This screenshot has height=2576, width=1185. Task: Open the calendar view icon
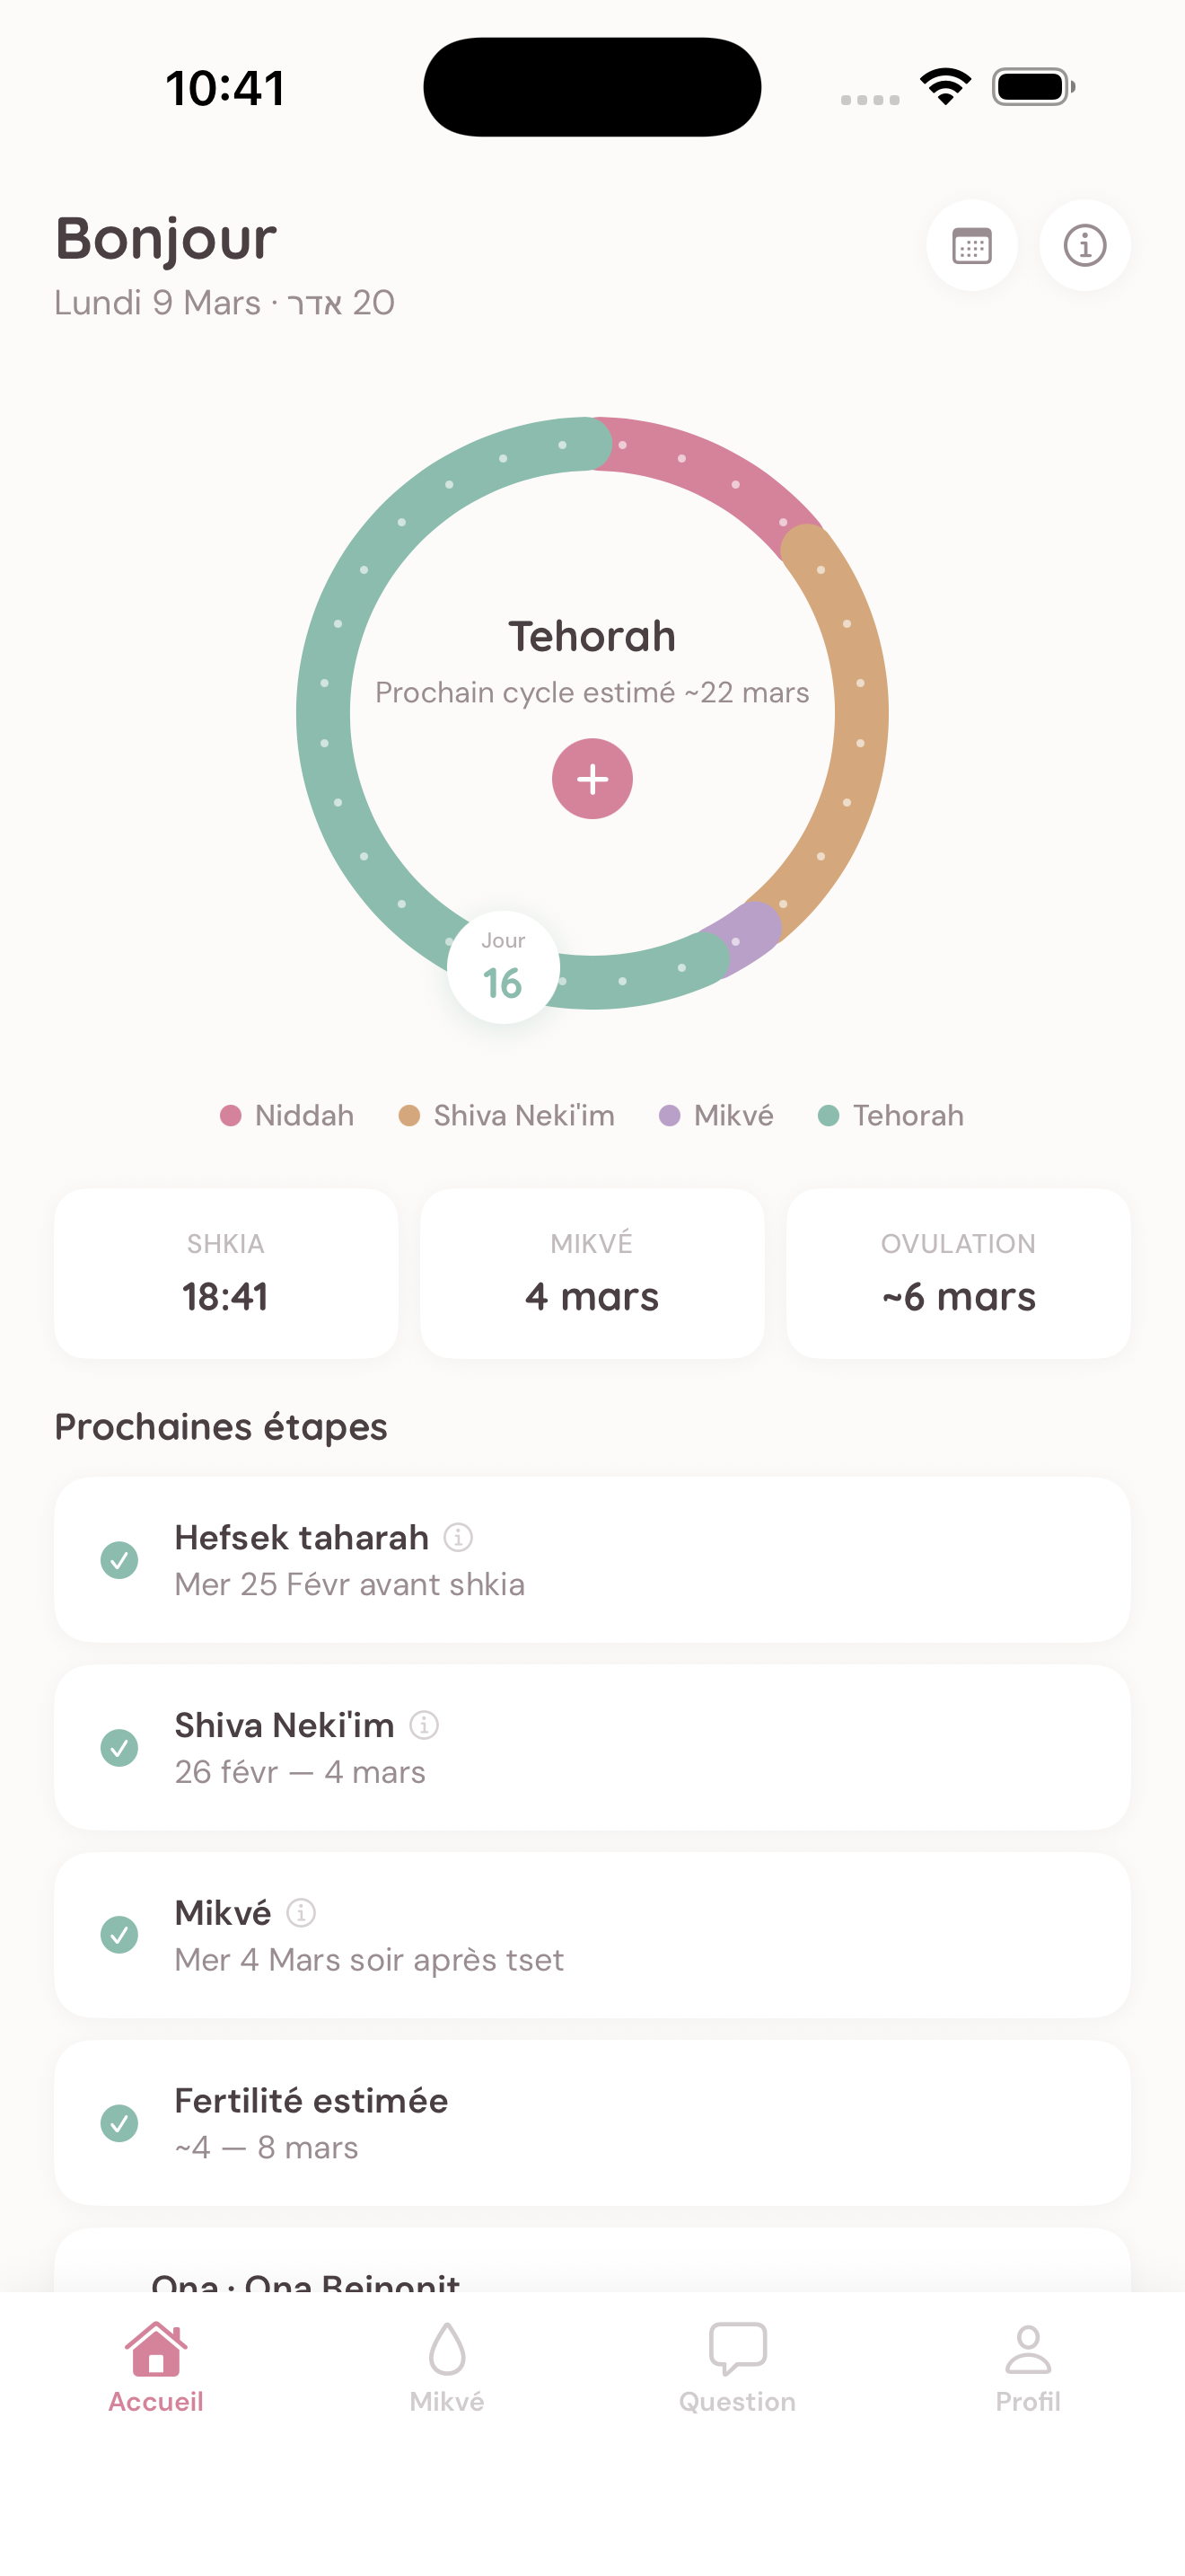pos(971,246)
